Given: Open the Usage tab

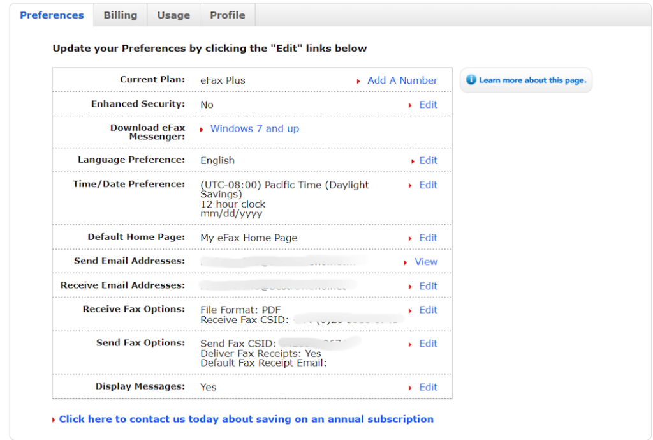Looking at the screenshot, I should point(173,14).
